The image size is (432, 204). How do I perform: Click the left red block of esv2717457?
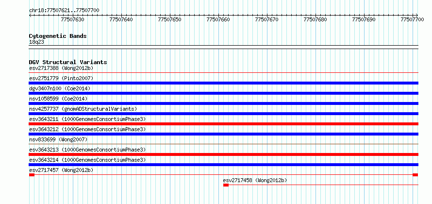(x=32, y=175)
